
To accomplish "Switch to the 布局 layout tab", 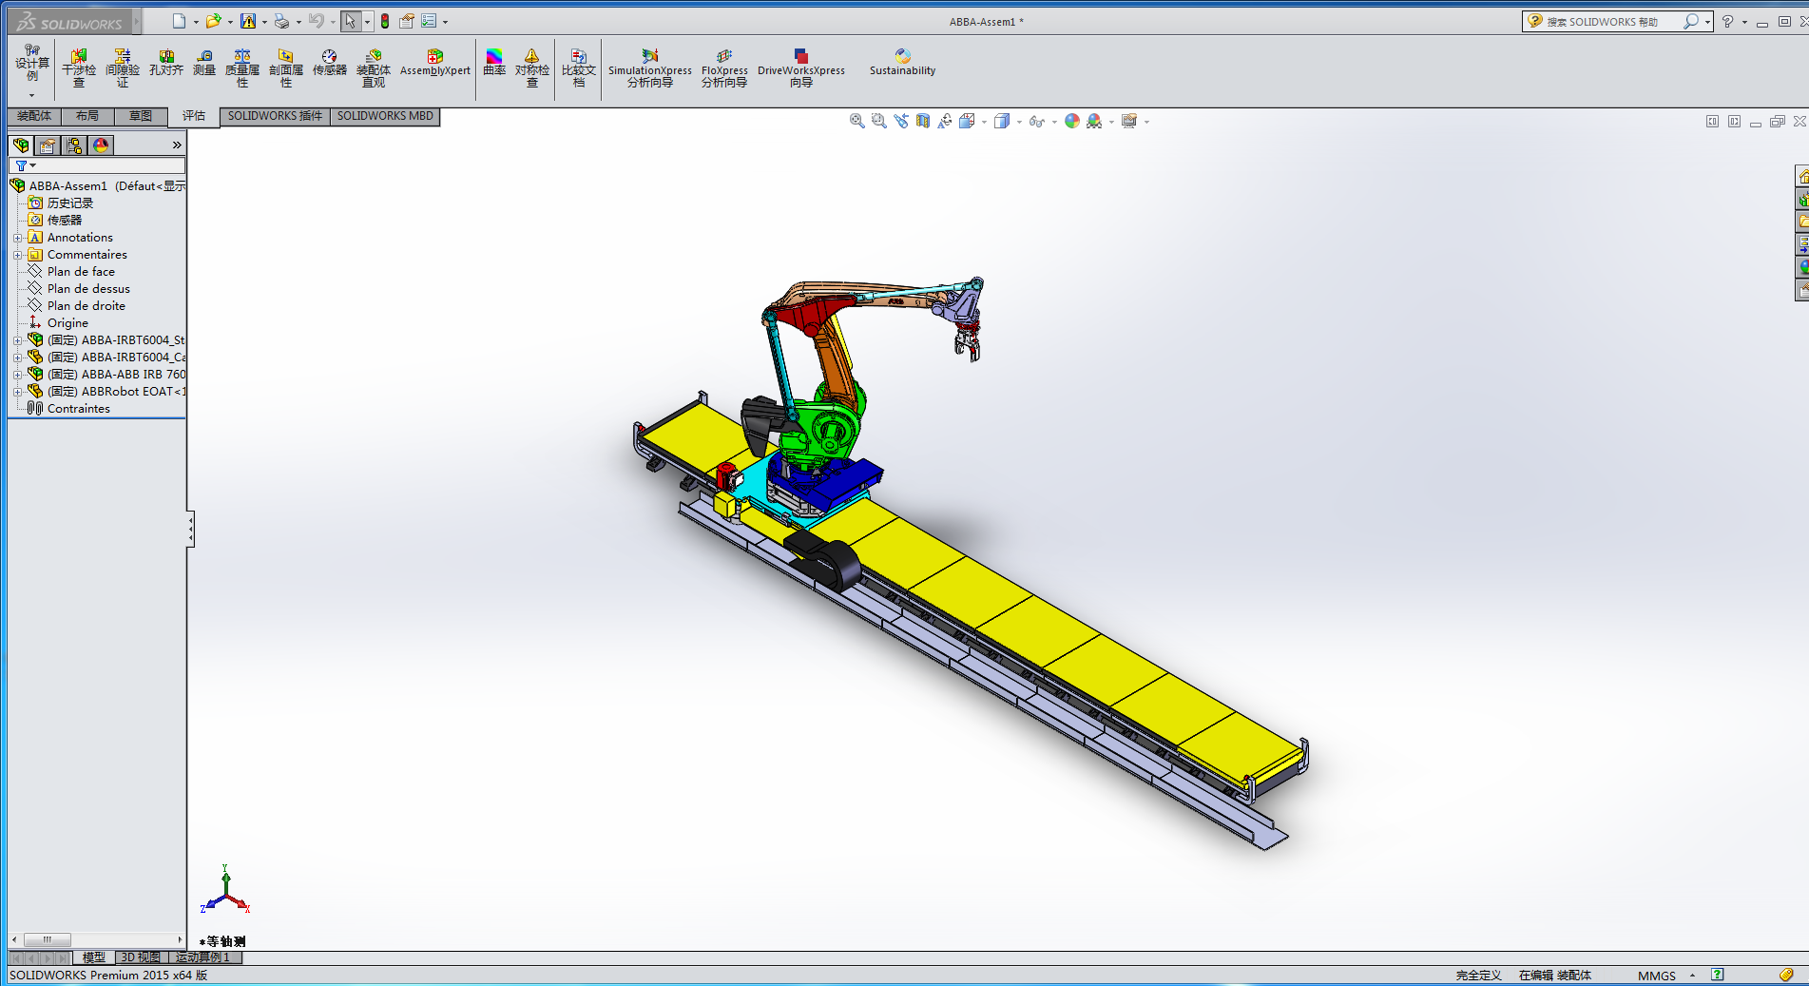I will (x=87, y=116).
